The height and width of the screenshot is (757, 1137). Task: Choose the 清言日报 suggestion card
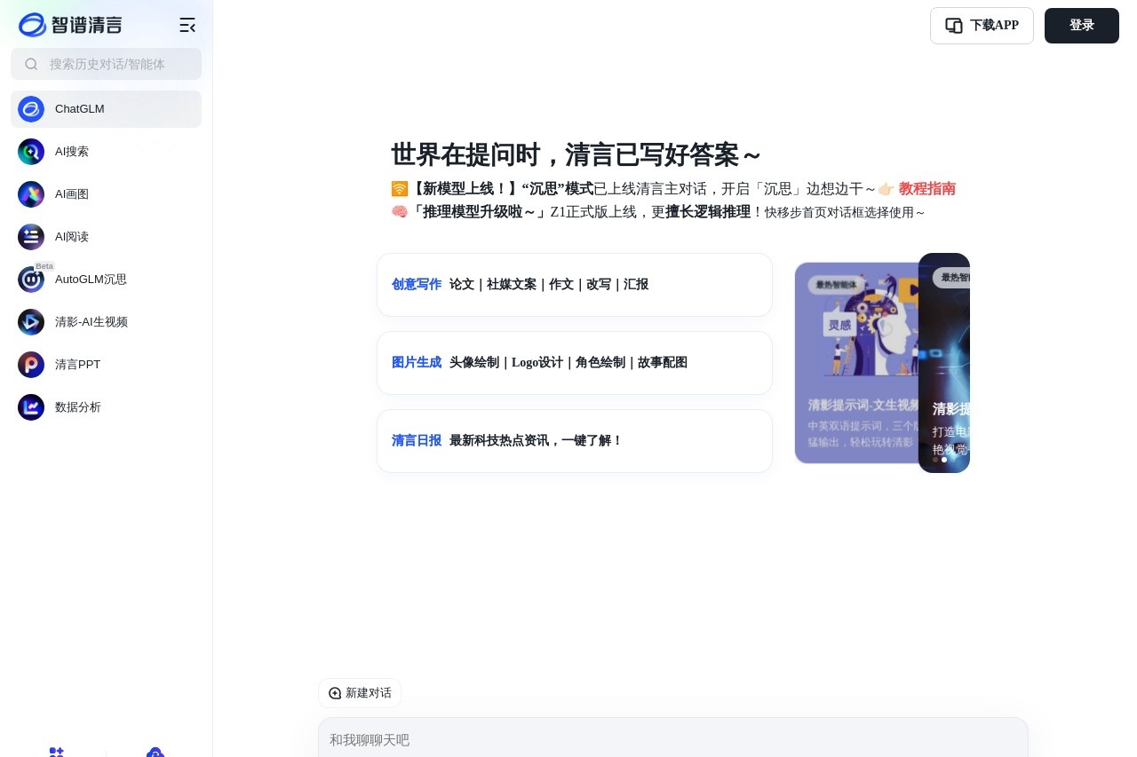click(575, 441)
